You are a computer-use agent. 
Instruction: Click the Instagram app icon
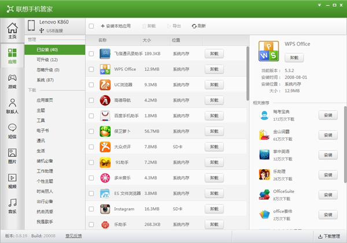[105, 209]
